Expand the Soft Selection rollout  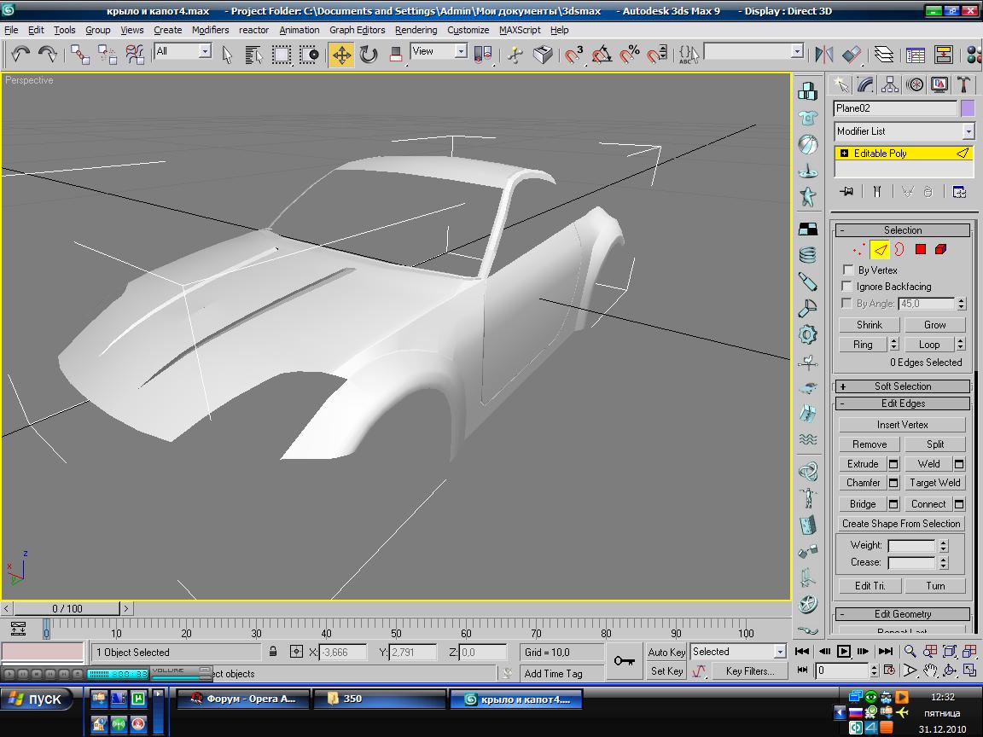pyautogui.click(x=903, y=386)
